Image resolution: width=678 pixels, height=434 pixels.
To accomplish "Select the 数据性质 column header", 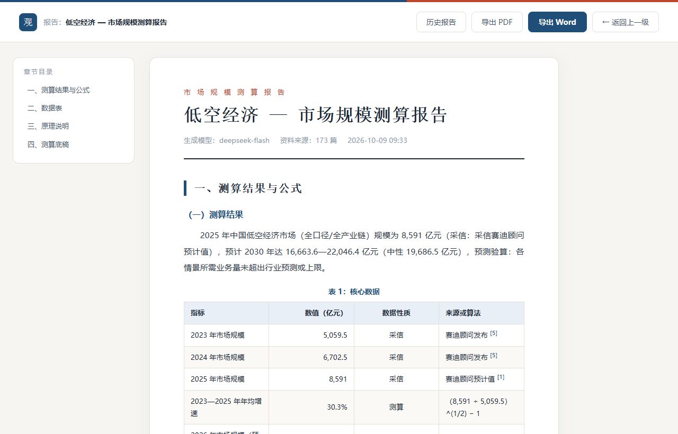I will (396, 313).
